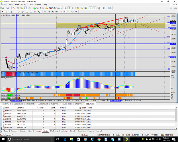The height and width of the screenshot is (142, 178).
Task: Switch to the EURUSD,M15 chart tab
Action: pos(30,104)
